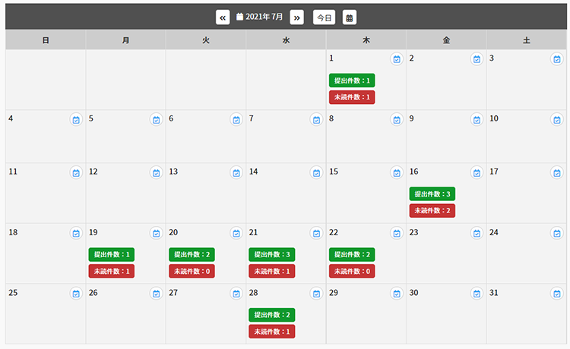Go to previous month with « button
The width and height of the screenshot is (570, 349).
click(x=223, y=17)
